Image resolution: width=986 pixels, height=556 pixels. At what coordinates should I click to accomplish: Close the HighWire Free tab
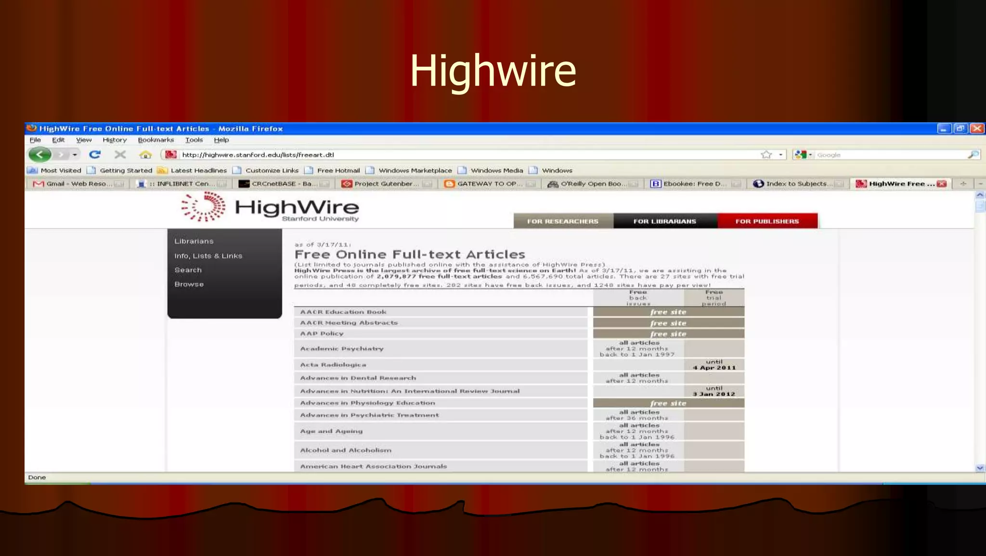[941, 184]
